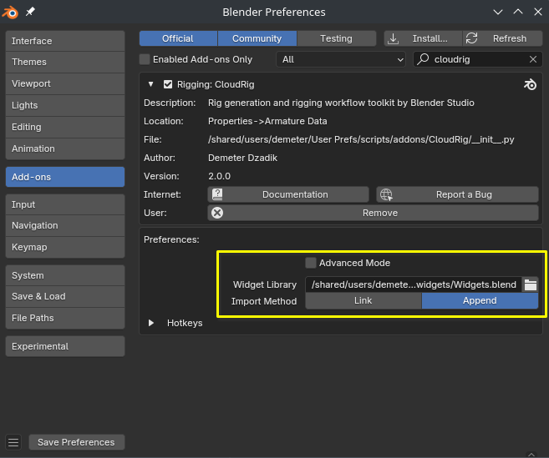Click the Blender community icon beside CloudRig

530,84
